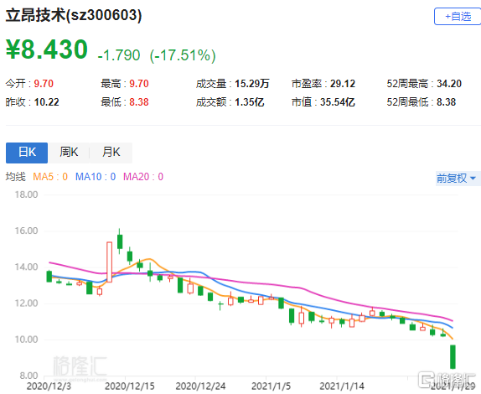Click the 均线 label
The height and width of the screenshot is (394, 481).
[16, 177]
